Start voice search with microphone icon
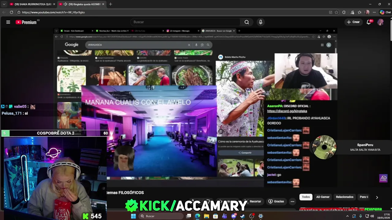This screenshot has width=392, height=220. click(261, 22)
